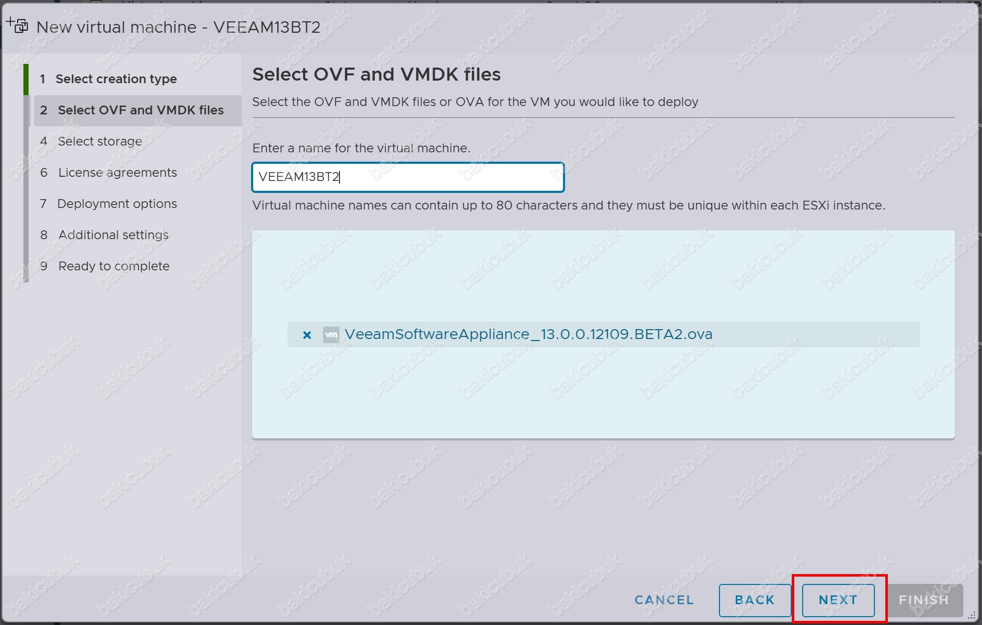Remove the VeeamSoftwareAppliance OVA file with the X

[307, 335]
